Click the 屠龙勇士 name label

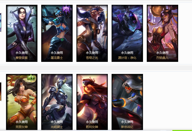(x=57, y=58)
